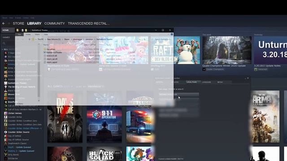This screenshot has width=287, height=161.
Task: Open Quake Champions Winter 2020 Update thumbnail
Action: (x=227, y=50)
